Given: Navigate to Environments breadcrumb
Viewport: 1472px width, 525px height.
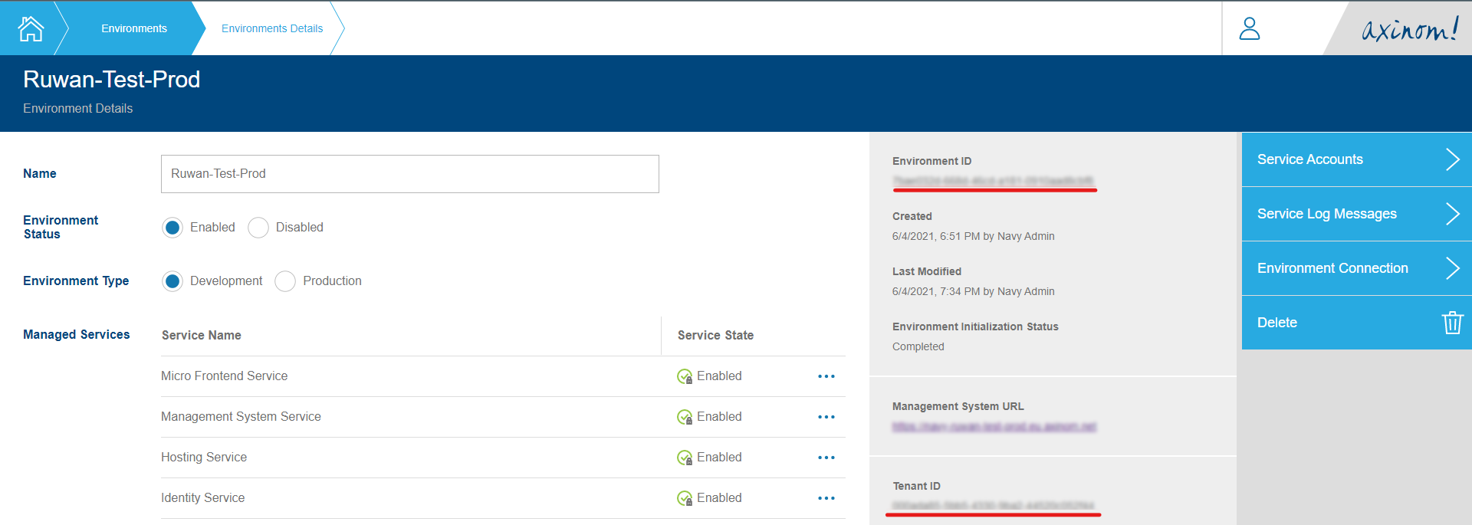Looking at the screenshot, I should (134, 28).
